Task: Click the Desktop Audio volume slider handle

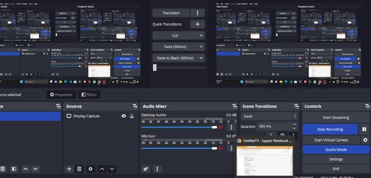Action: tap(214, 127)
